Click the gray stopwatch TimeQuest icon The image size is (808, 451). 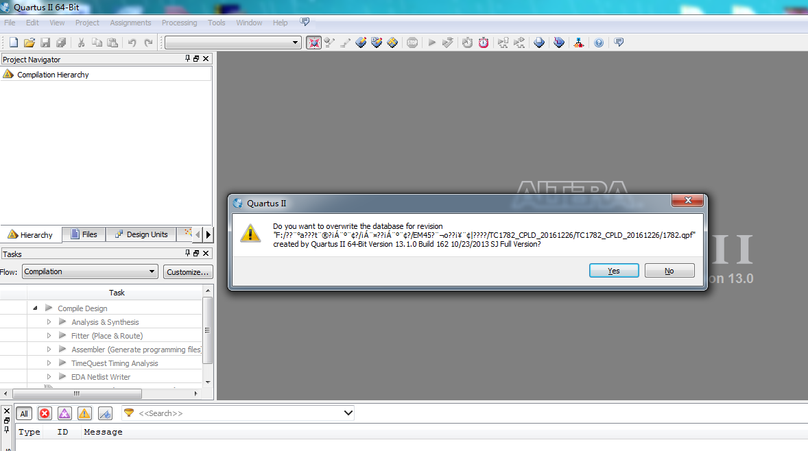click(467, 42)
